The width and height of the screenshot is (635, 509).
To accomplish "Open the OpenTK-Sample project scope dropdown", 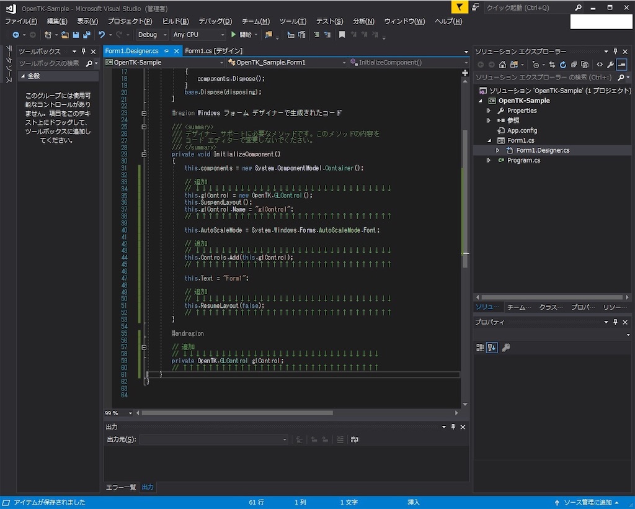I will (164, 63).
